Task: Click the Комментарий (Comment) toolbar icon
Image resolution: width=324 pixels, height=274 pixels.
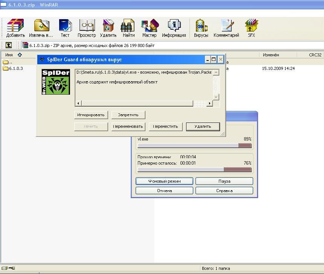Action: point(226,27)
